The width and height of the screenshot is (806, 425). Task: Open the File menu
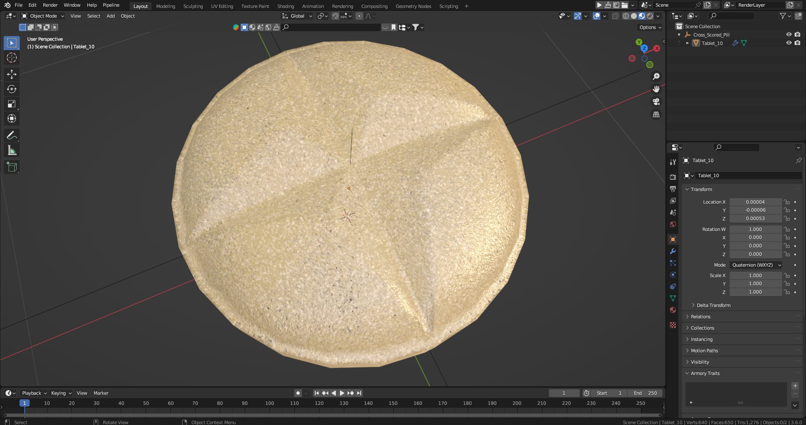(x=18, y=5)
